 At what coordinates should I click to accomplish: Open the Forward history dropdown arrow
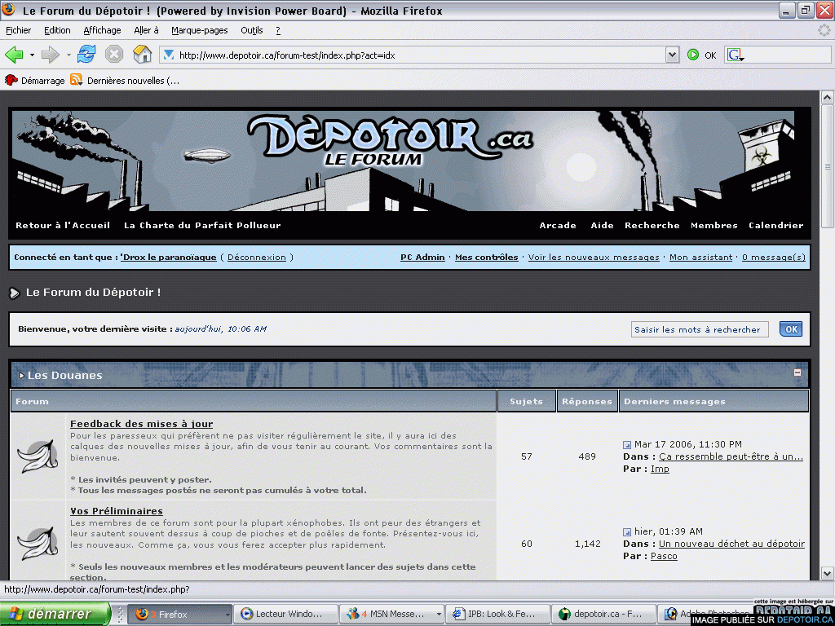click(x=68, y=55)
